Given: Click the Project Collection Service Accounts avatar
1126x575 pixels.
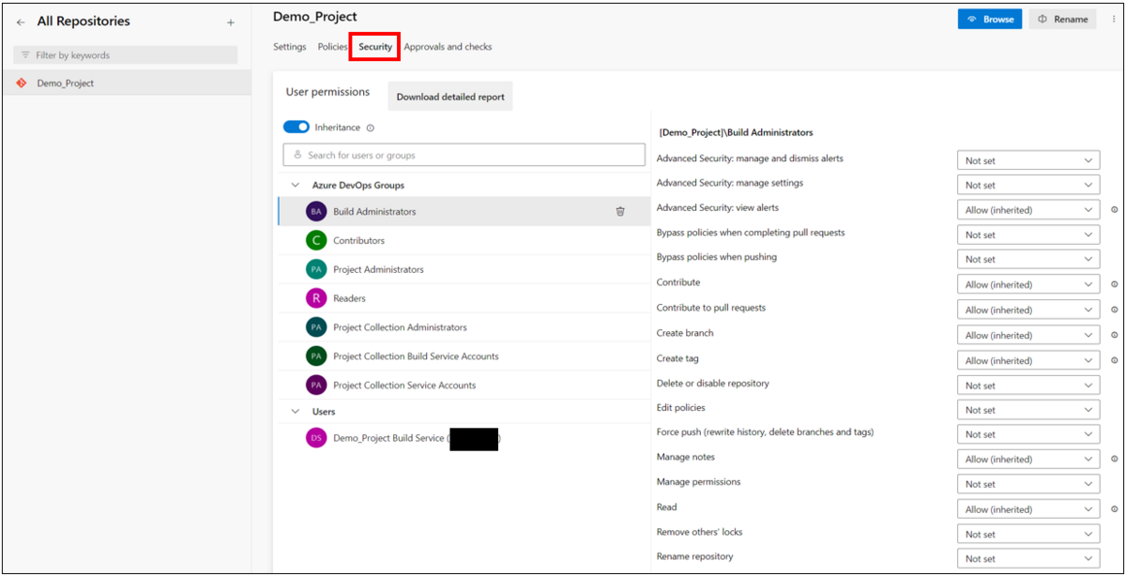Looking at the screenshot, I should [316, 385].
